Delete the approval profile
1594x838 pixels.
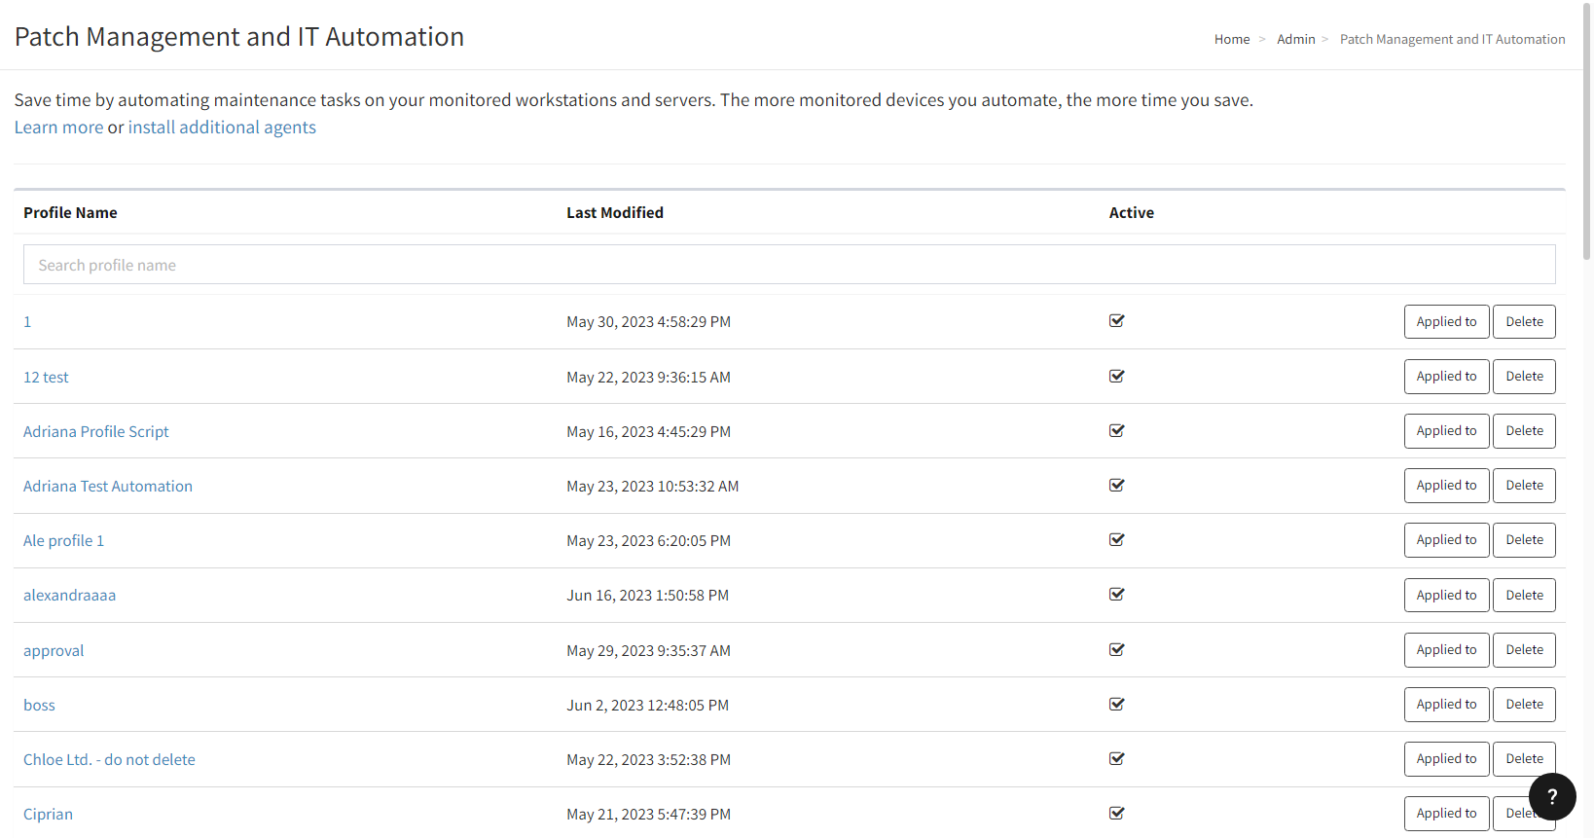[1524, 649]
